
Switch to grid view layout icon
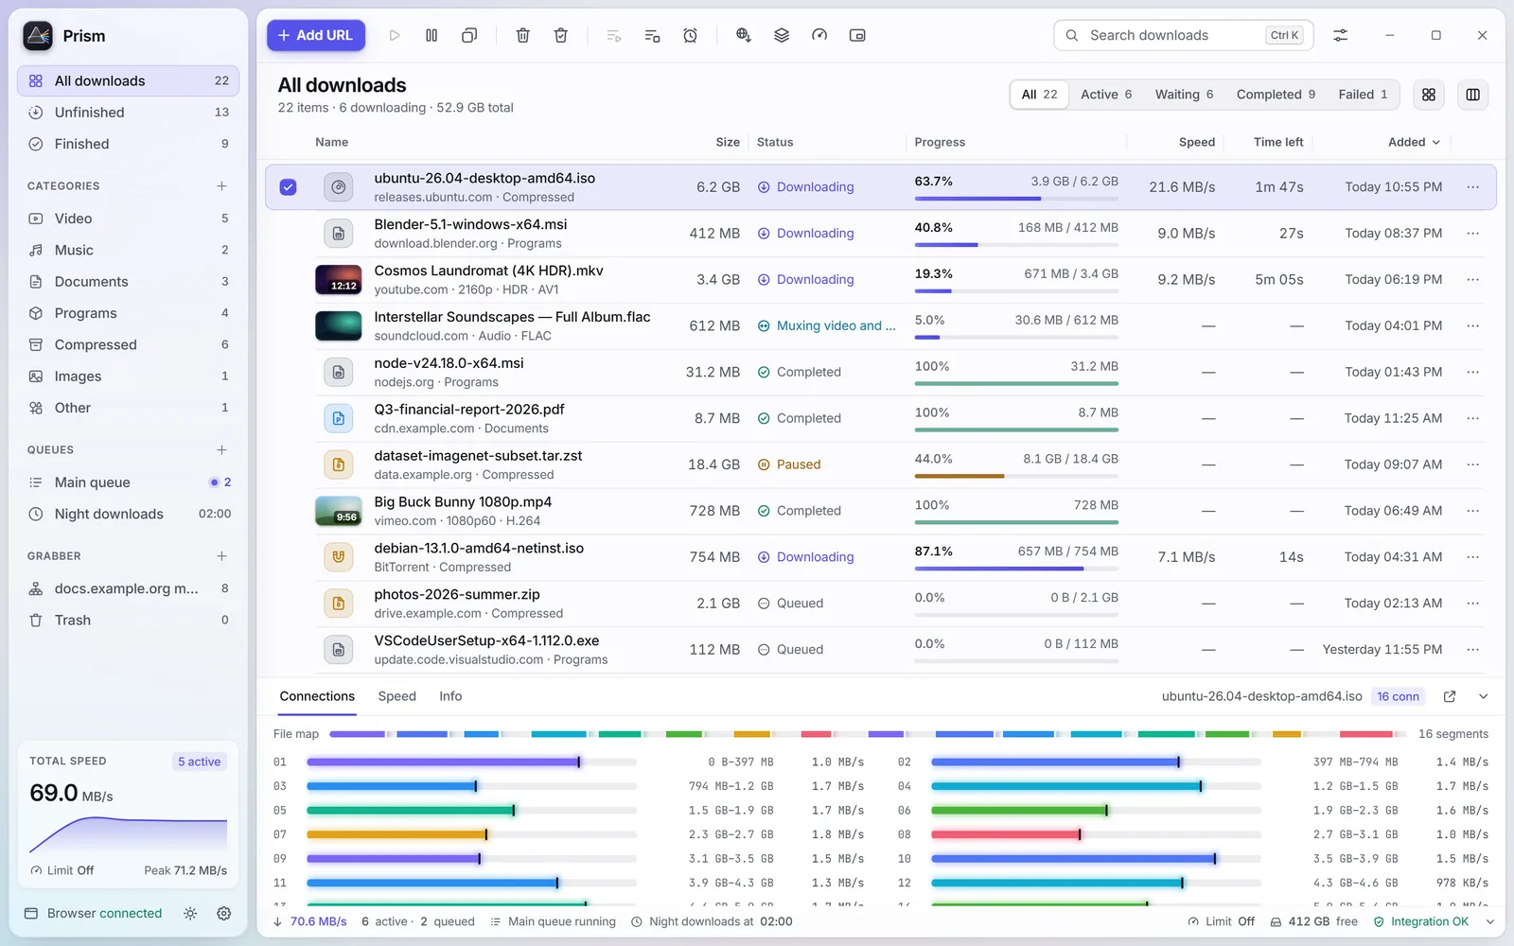pos(1429,95)
